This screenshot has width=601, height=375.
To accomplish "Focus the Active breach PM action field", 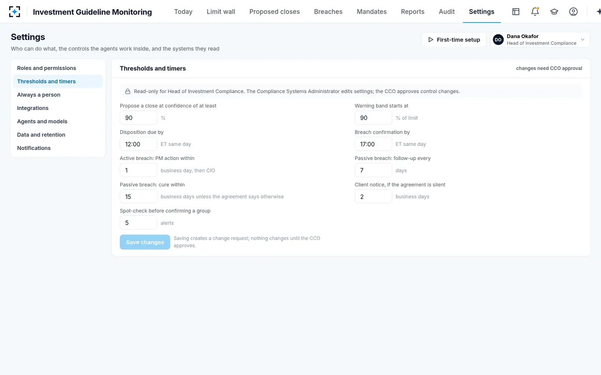I will [x=139, y=170].
